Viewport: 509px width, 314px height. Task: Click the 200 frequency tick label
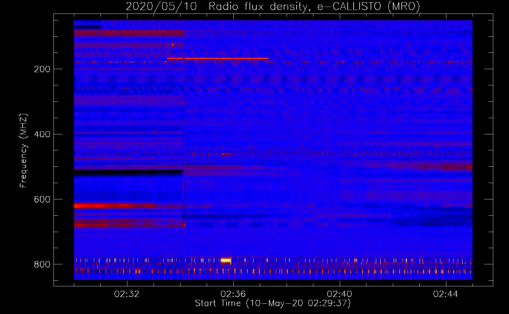click(42, 69)
